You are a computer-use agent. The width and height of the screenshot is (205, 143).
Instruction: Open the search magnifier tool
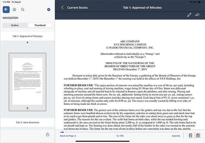23,9
